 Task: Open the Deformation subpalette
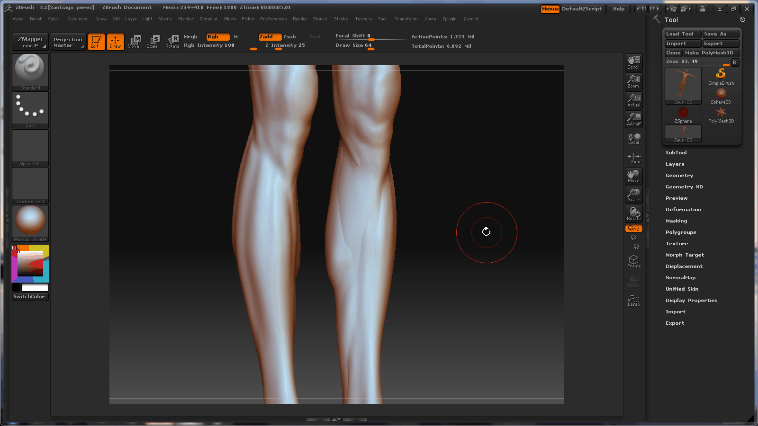[683, 210]
